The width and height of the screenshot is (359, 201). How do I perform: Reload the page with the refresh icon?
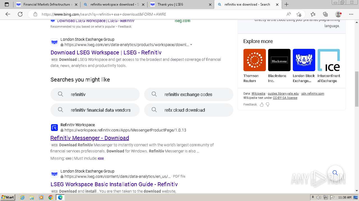pyautogui.click(x=20, y=14)
